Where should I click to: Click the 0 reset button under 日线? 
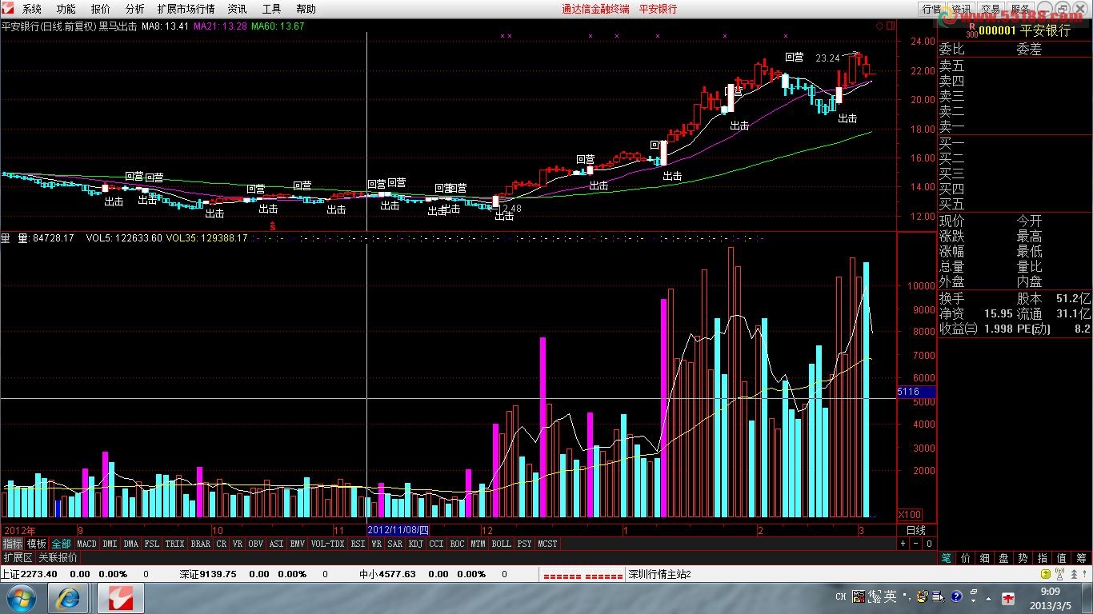tap(928, 544)
